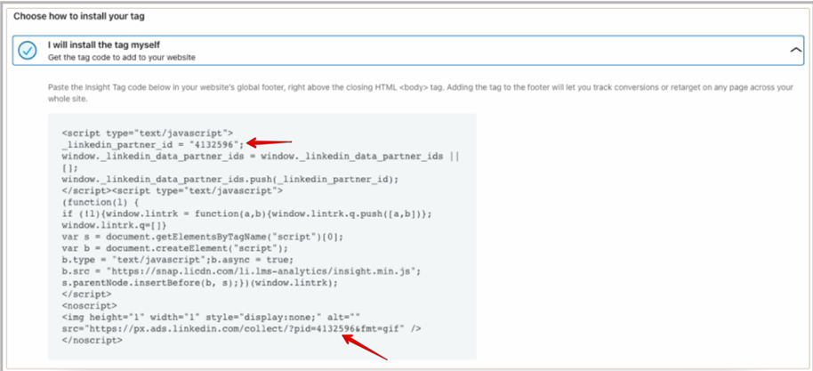Click the "window.lintrk.q=[]" line
The image size is (813, 371).
[x=114, y=225]
